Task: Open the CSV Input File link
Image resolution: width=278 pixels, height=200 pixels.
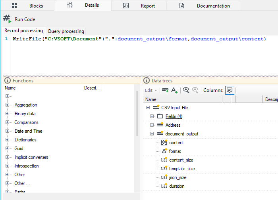Action: coord(175,107)
